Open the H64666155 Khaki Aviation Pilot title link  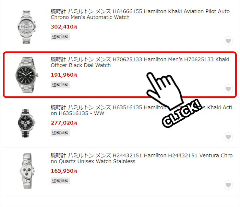(140, 14)
